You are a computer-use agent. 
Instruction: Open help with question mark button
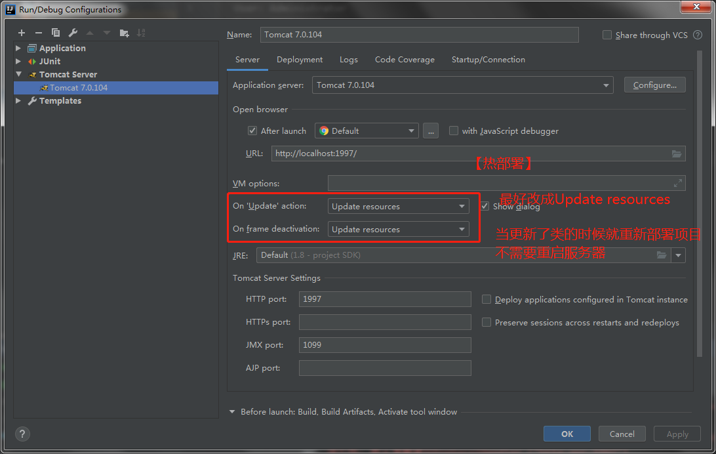coord(22,434)
